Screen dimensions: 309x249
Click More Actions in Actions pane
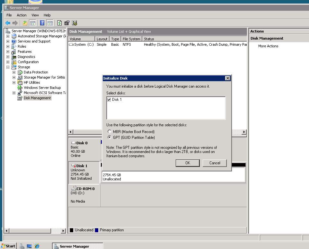[x=268, y=46]
